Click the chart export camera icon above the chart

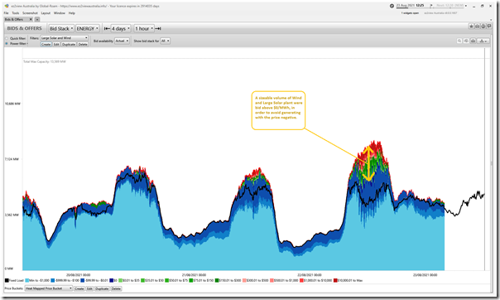pyautogui.click(x=474, y=41)
